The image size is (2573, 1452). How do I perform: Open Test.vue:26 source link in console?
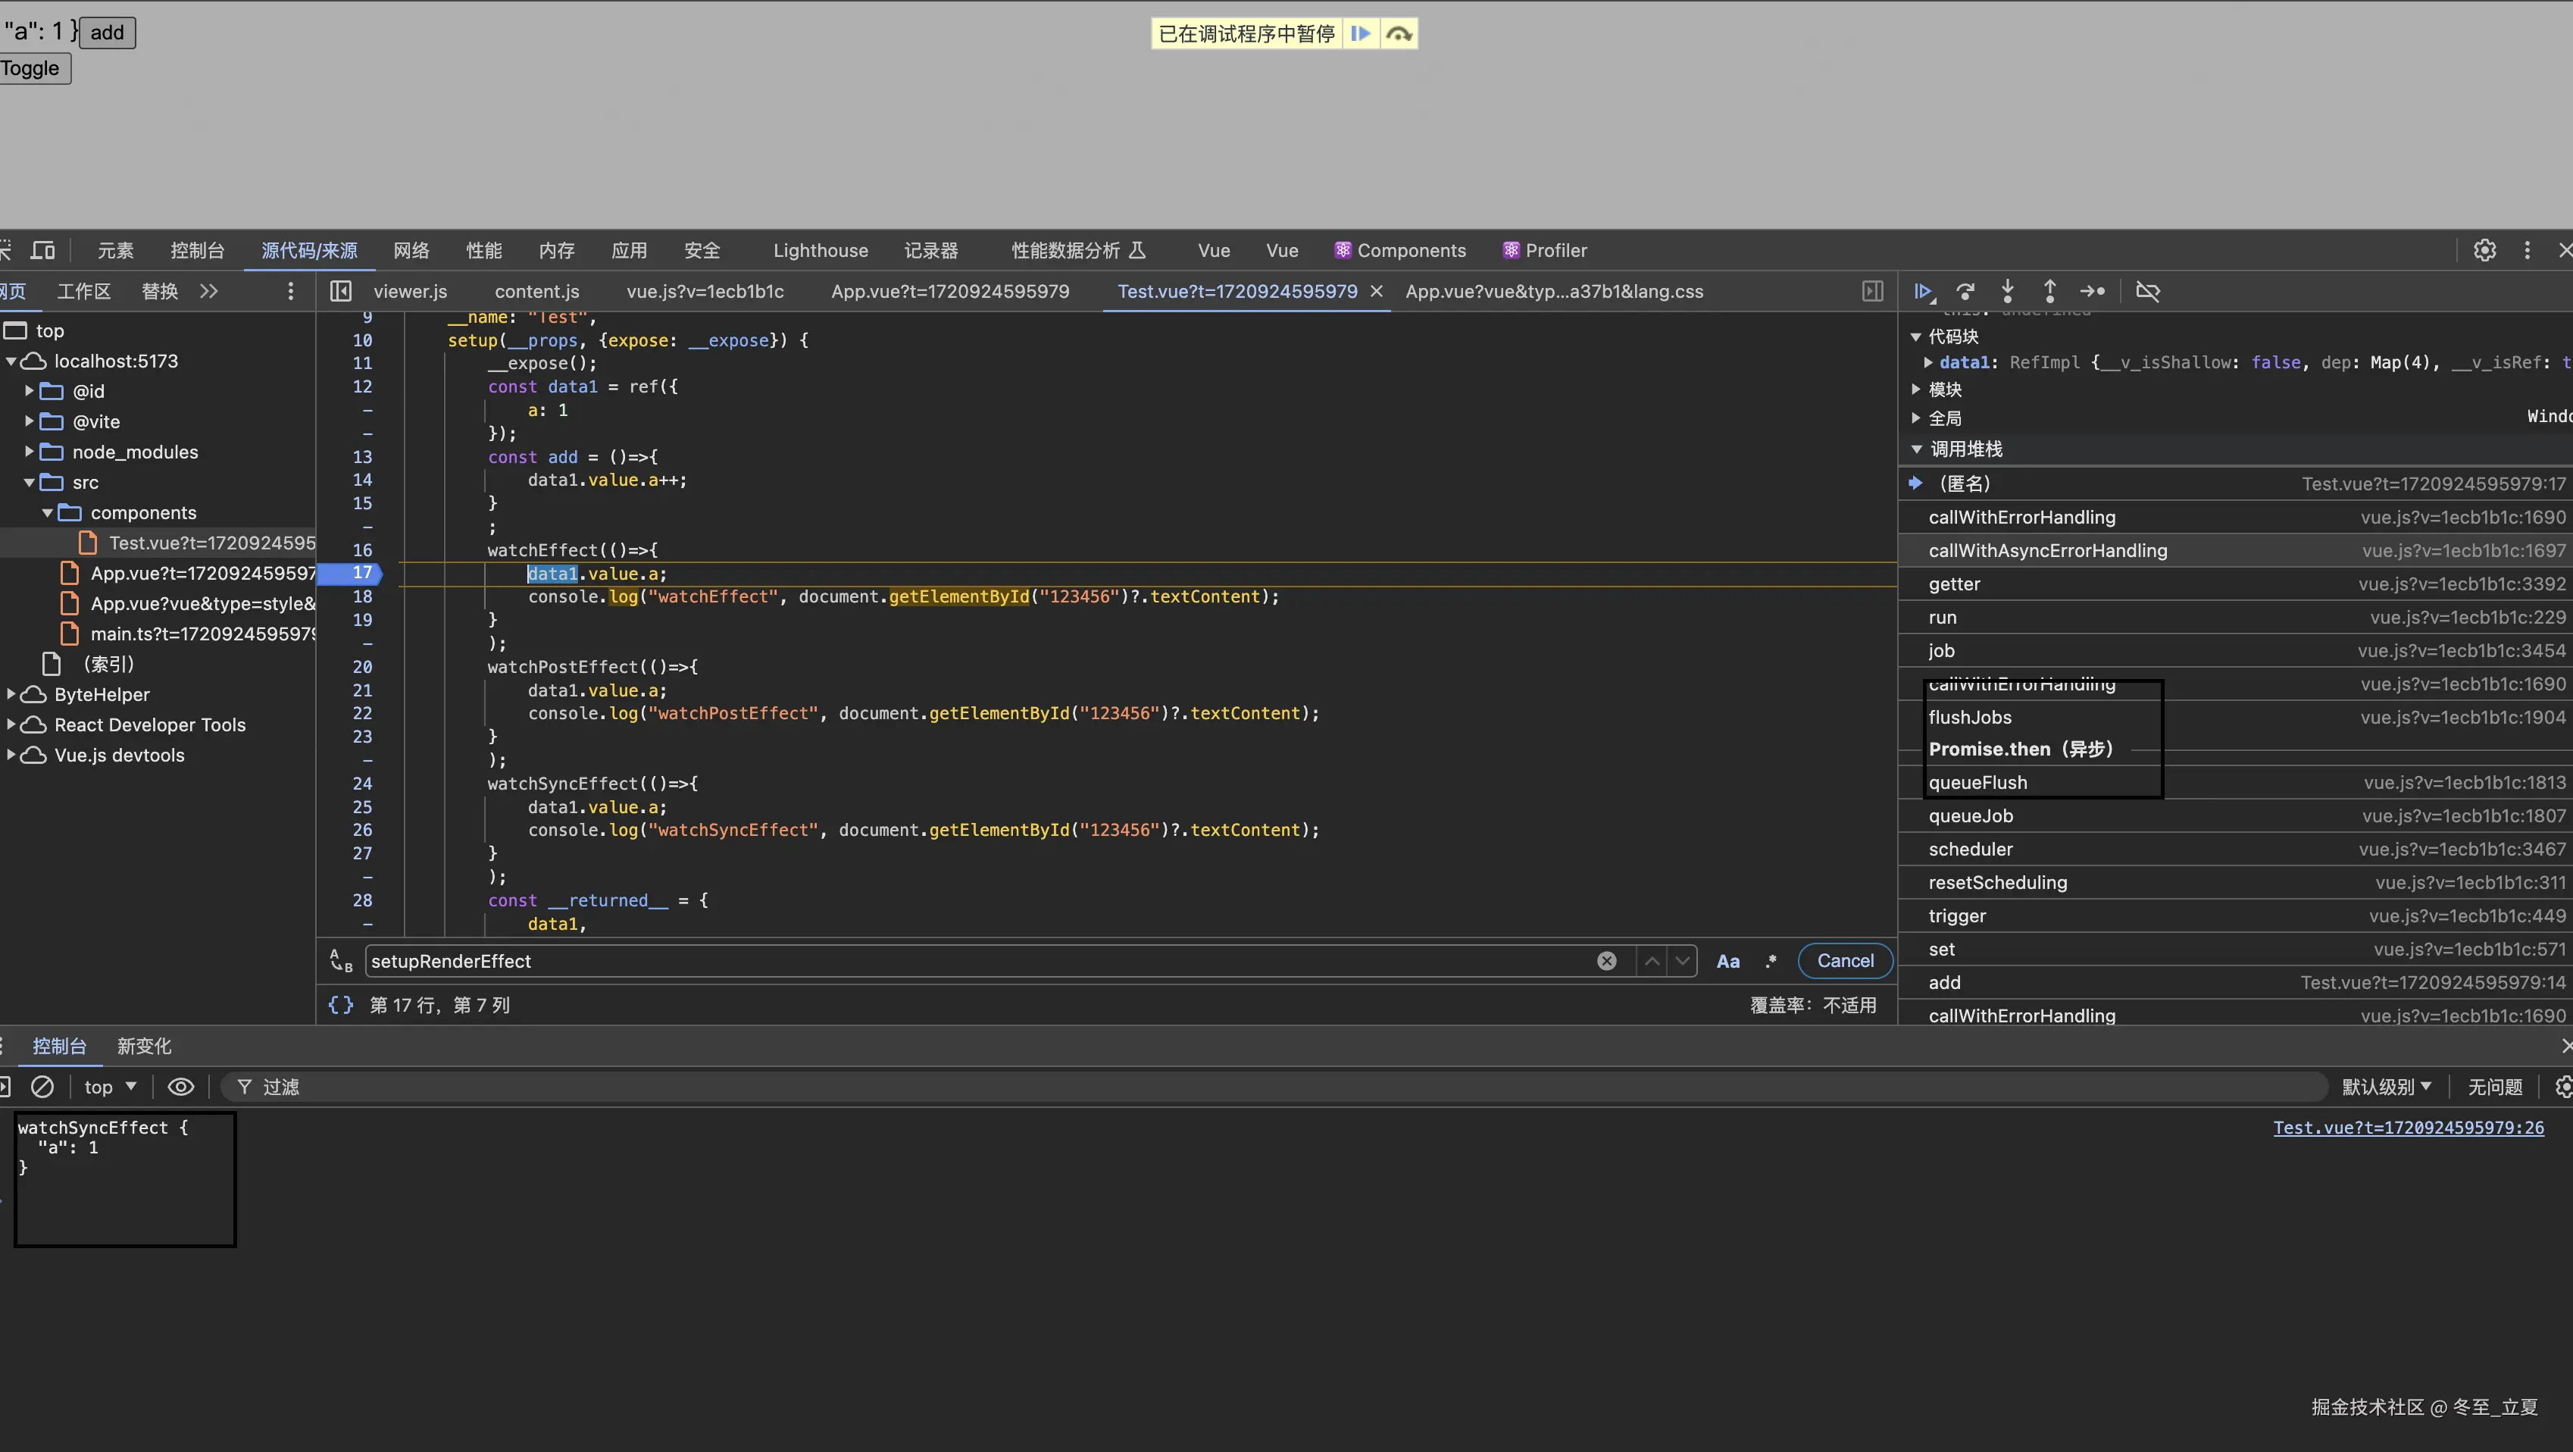2408,1127
